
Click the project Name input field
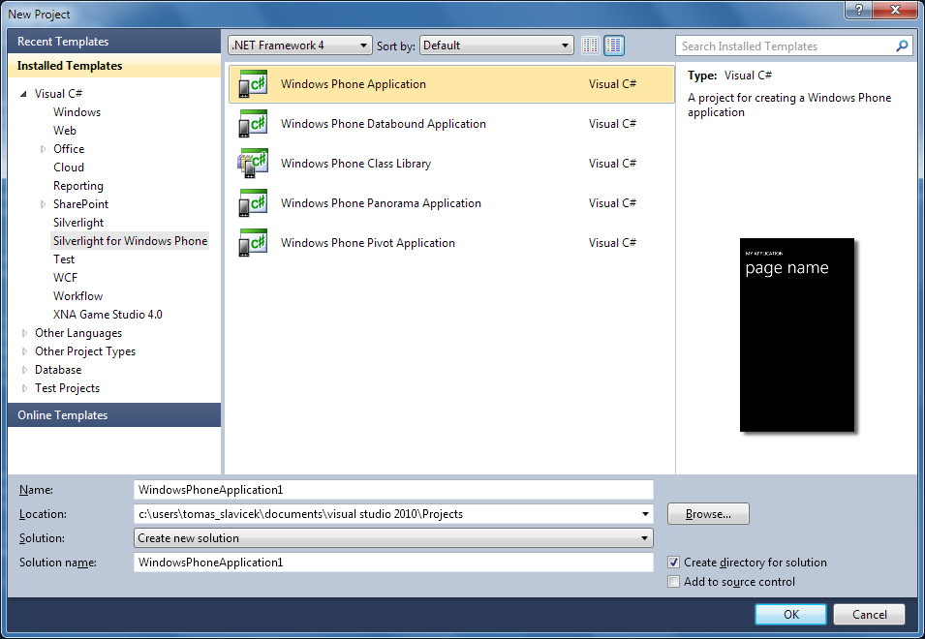pos(393,490)
